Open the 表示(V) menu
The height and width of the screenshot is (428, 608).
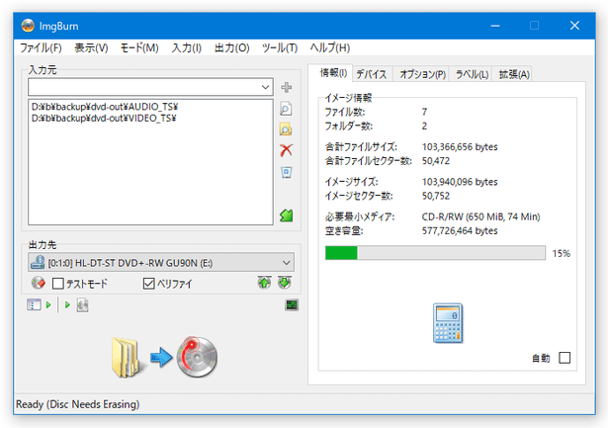91,47
